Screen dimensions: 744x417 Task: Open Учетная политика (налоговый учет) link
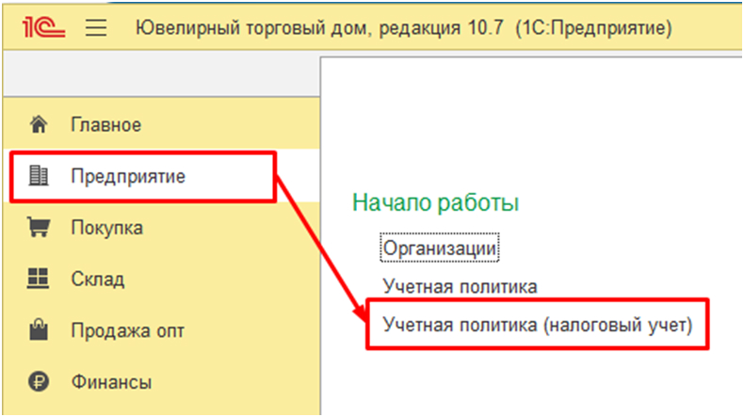[538, 326]
